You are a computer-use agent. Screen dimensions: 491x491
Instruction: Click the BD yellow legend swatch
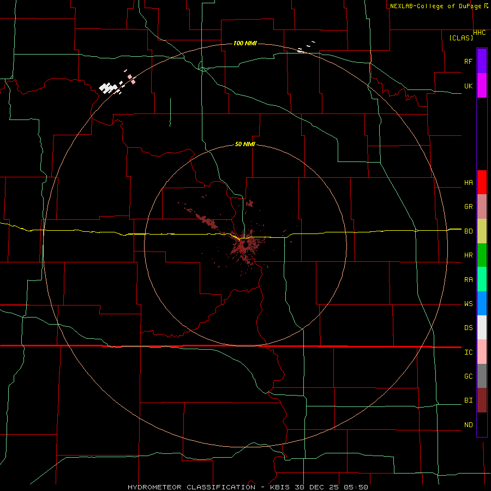(482, 231)
